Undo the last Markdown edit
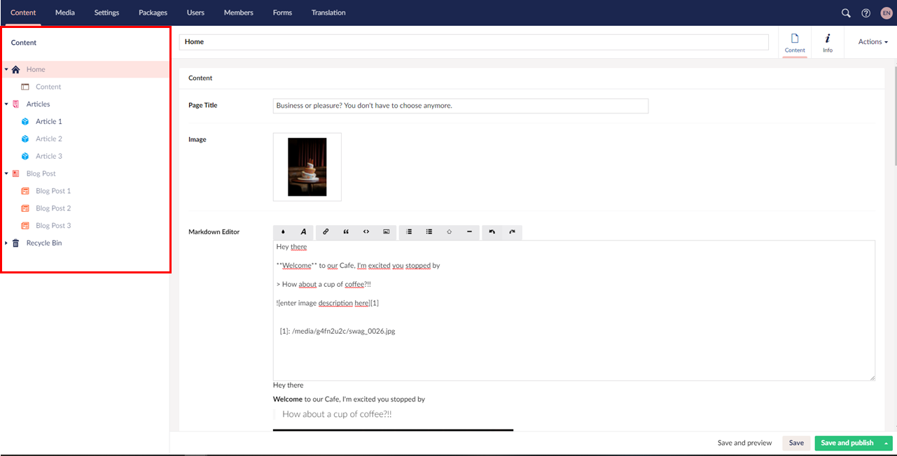Image resolution: width=897 pixels, height=456 pixels. [492, 231]
